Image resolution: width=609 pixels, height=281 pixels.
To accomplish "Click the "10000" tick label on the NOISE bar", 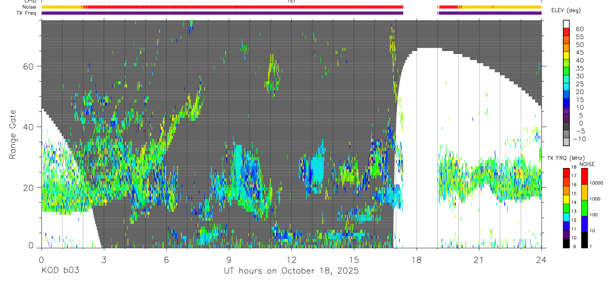I will click(596, 183).
